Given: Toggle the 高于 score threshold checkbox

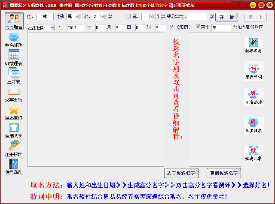Looking at the screenshot, I should click(198, 27).
